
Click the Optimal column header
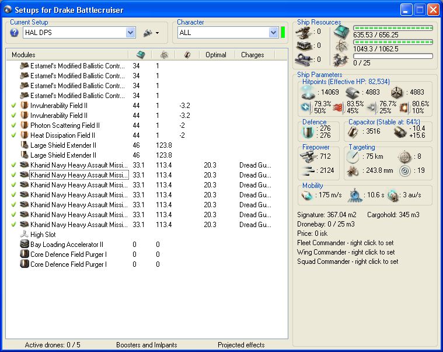(216, 55)
